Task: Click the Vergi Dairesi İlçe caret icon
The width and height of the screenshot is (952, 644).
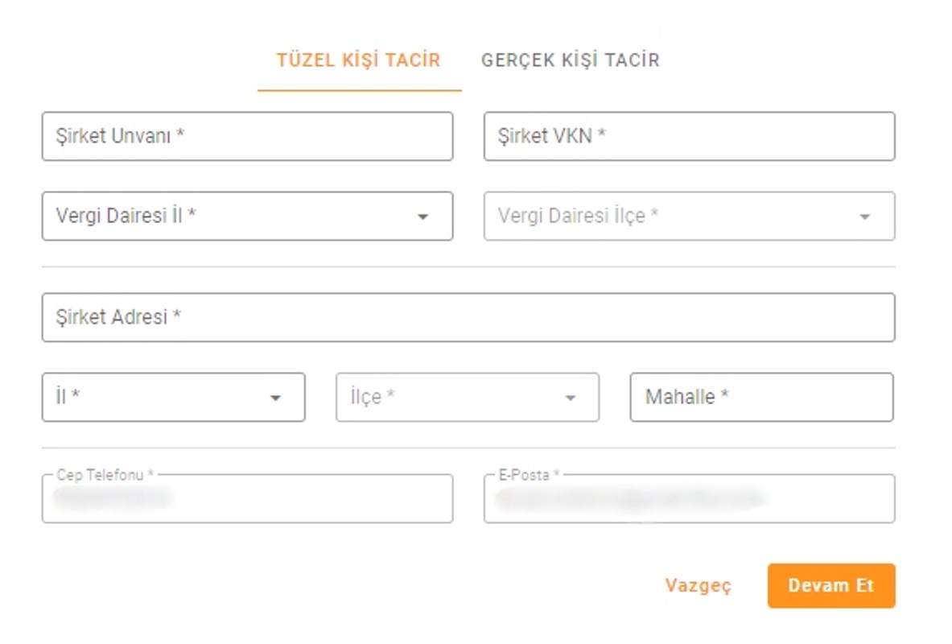Action: click(865, 217)
